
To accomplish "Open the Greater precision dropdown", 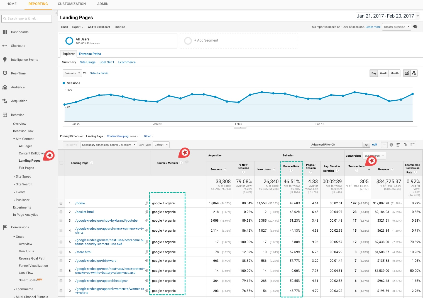I will (x=397, y=27).
